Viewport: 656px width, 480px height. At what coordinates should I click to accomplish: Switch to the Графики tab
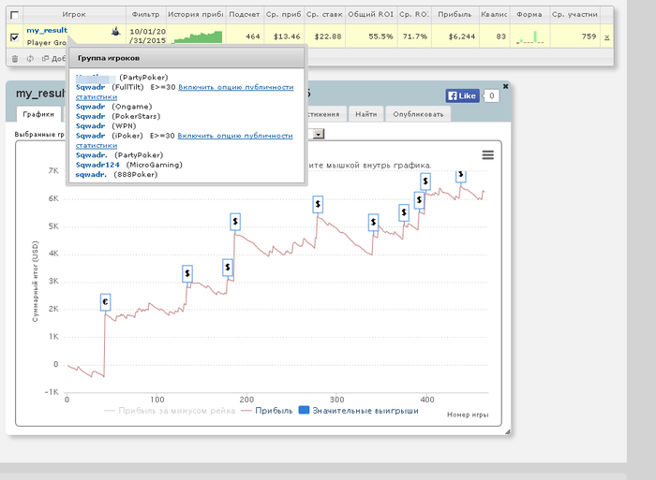click(38, 114)
